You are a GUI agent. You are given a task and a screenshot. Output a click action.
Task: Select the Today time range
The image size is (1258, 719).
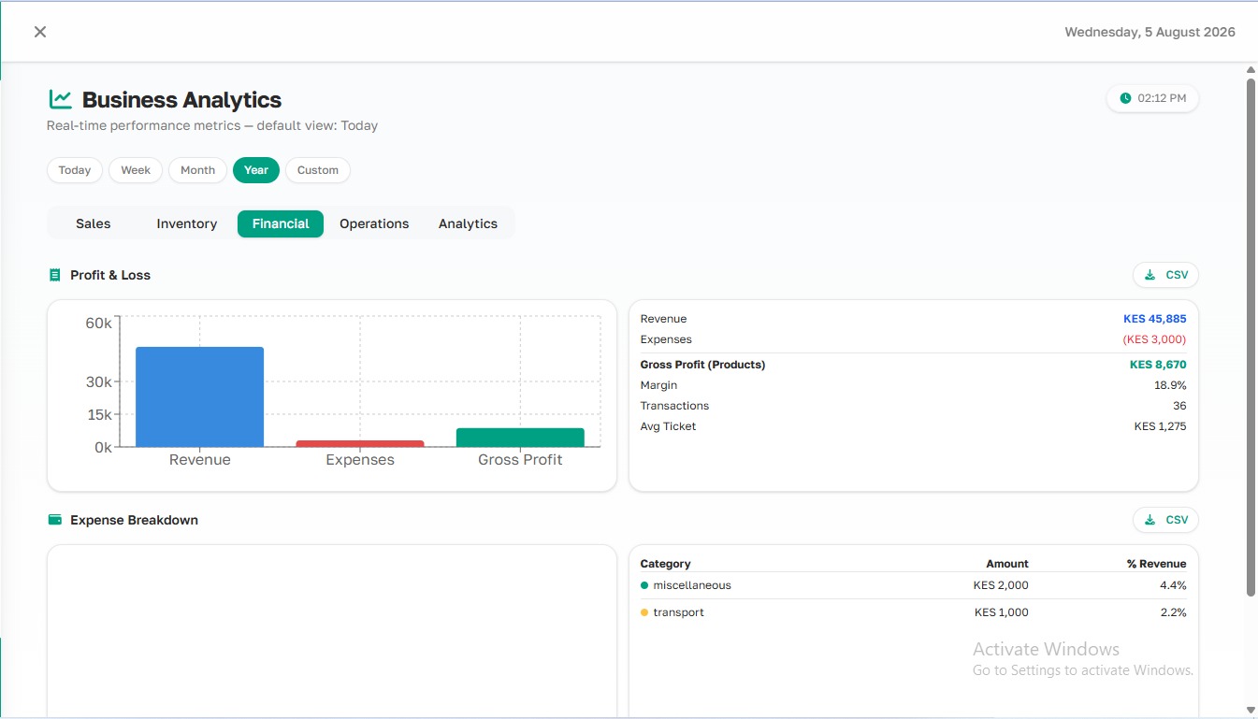click(x=75, y=170)
